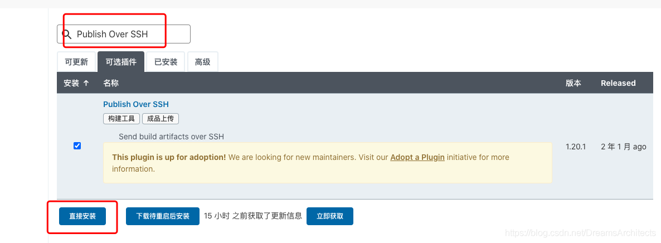Uncheck the Publish Over SSH install checkbox
The height and width of the screenshot is (243, 661).
[77, 146]
